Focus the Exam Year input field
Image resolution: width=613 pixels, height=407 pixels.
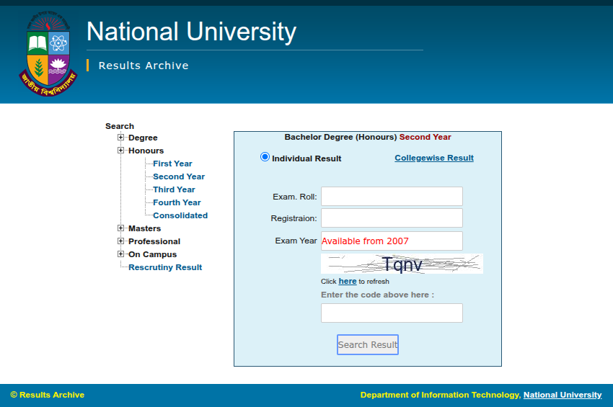[392, 241]
